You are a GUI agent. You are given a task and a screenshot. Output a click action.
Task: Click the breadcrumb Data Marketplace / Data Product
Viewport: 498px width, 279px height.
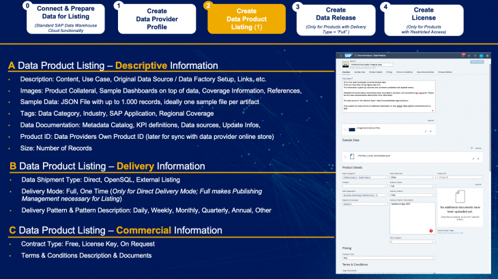pyautogui.click(x=371, y=55)
